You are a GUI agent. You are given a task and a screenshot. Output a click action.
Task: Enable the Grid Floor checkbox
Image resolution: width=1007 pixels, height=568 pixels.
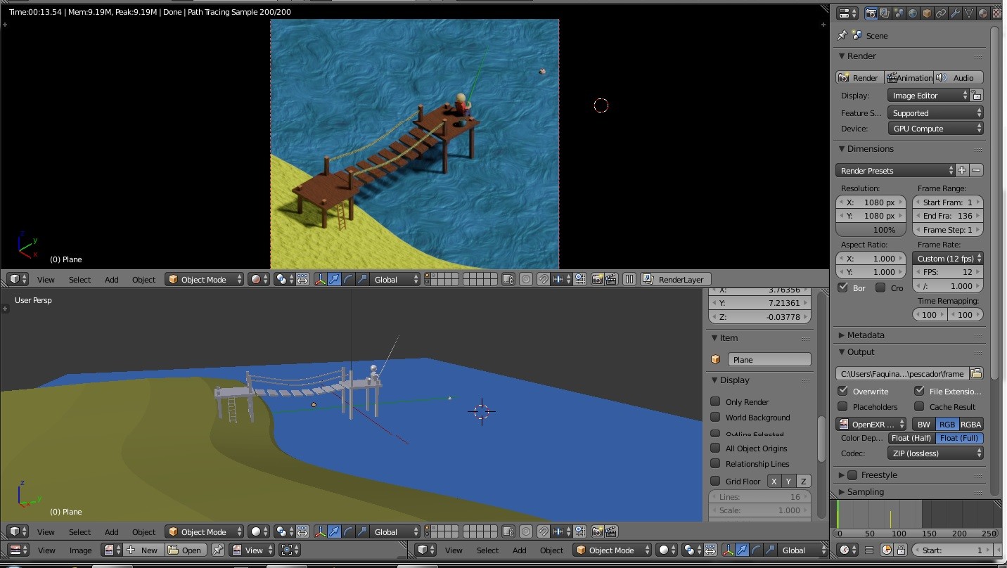click(715, 481)
